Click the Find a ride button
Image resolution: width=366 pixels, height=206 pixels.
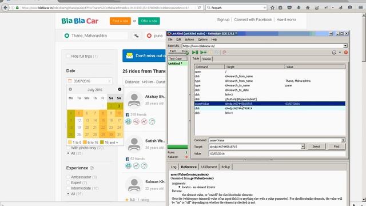pyautogui.click(x=120, y=21)
